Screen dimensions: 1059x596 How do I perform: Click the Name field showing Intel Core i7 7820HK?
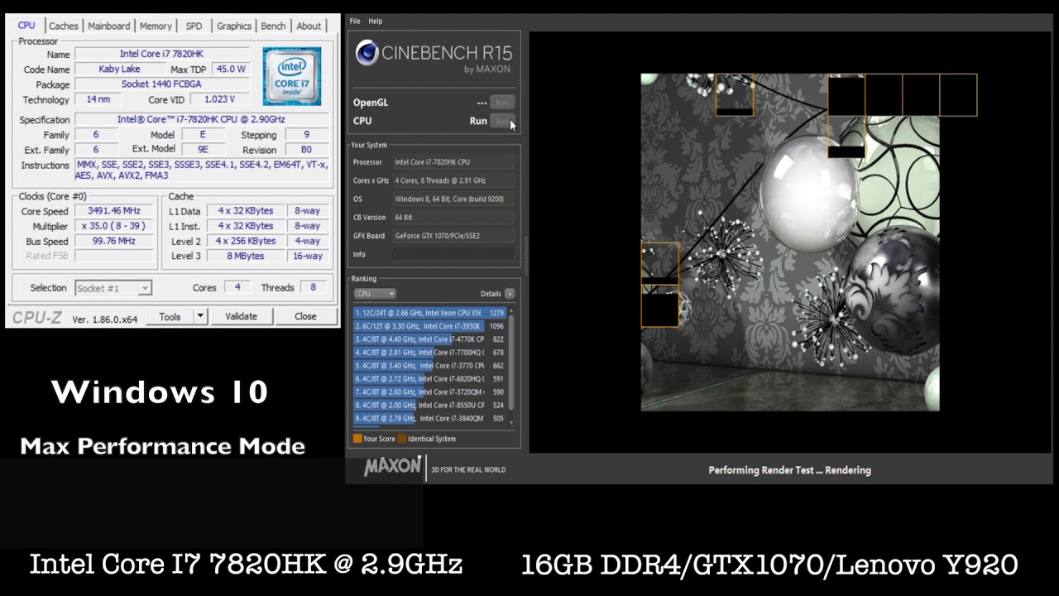[164, 54]
